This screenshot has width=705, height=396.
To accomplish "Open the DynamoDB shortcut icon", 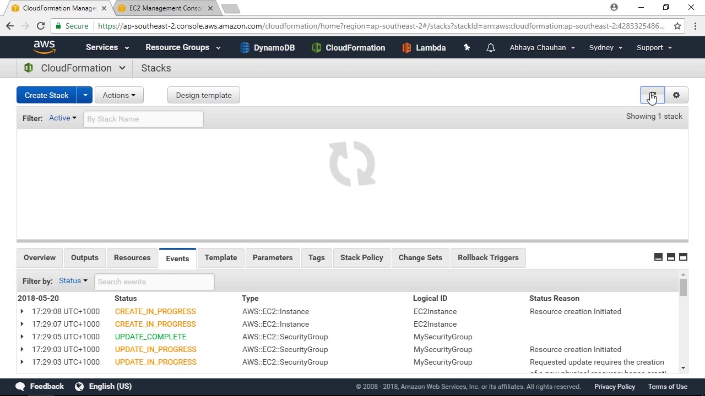I will click(245, 48).
